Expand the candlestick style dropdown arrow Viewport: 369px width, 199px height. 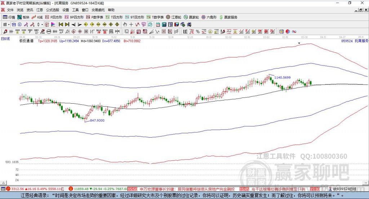click(x=42, y=25)
